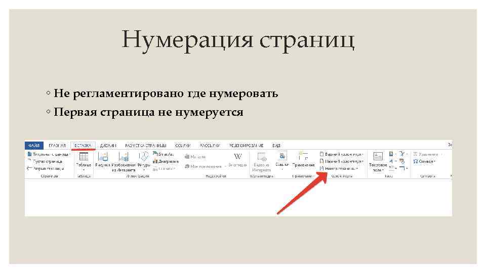Open the Номер страницы page number menu

tap(339, 168)
